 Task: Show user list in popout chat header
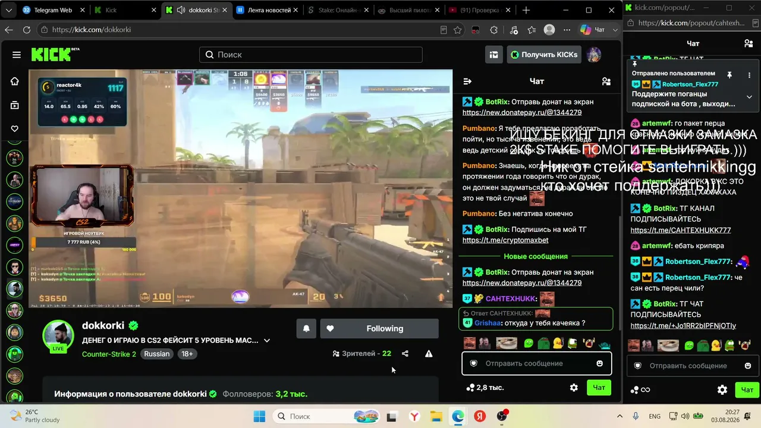coord(749,43)
